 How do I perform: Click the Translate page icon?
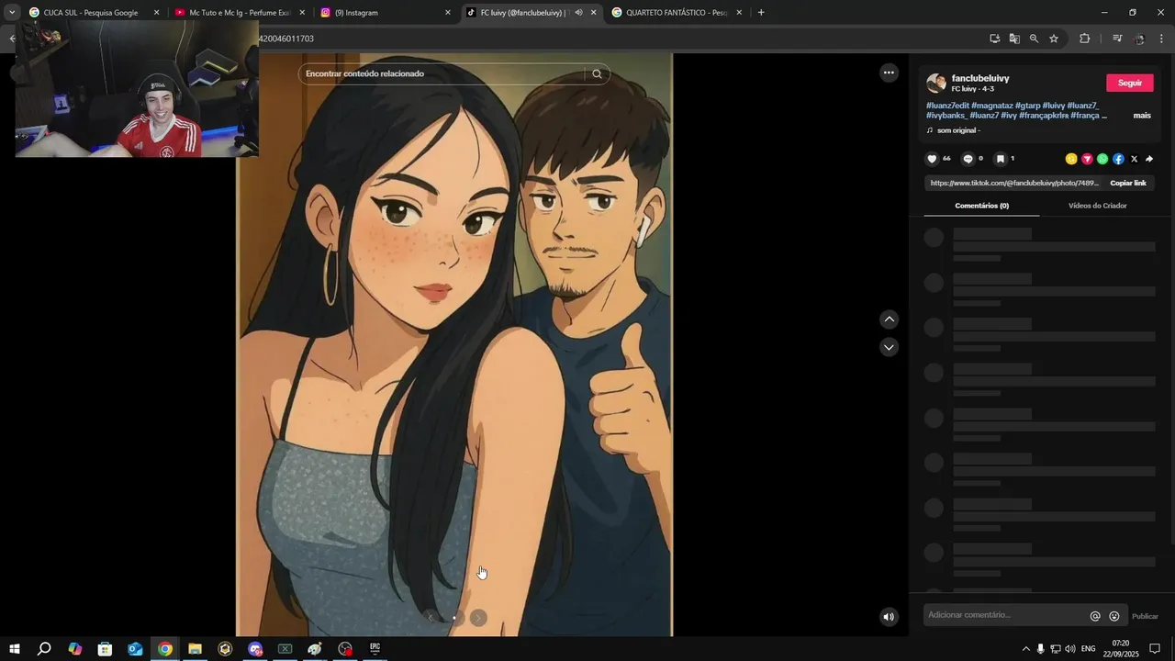pos(1014,39)
